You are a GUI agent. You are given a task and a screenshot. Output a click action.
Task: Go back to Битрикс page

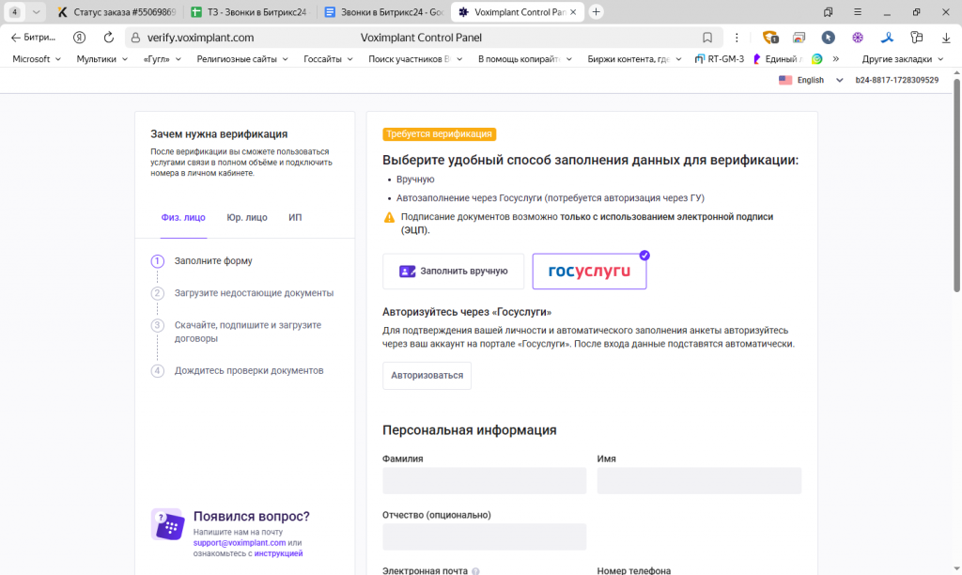34,38
